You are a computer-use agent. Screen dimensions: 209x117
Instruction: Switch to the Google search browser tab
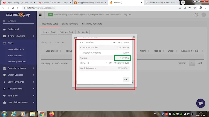162,3
